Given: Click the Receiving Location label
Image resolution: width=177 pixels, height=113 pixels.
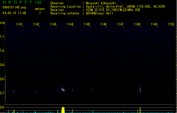Looking at the screenshot, I should 66,6.
